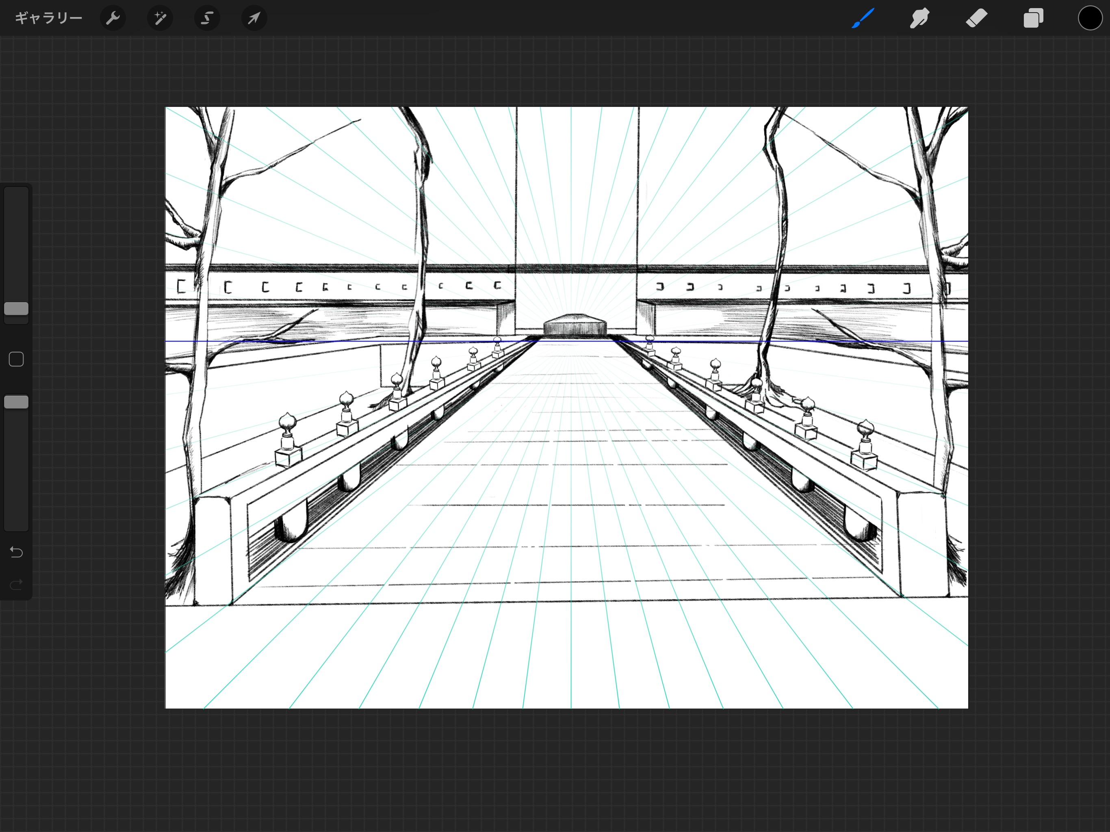Select the Smudge tool
The width and height of the screenshot is (1110, 832).
click(920, 18)
